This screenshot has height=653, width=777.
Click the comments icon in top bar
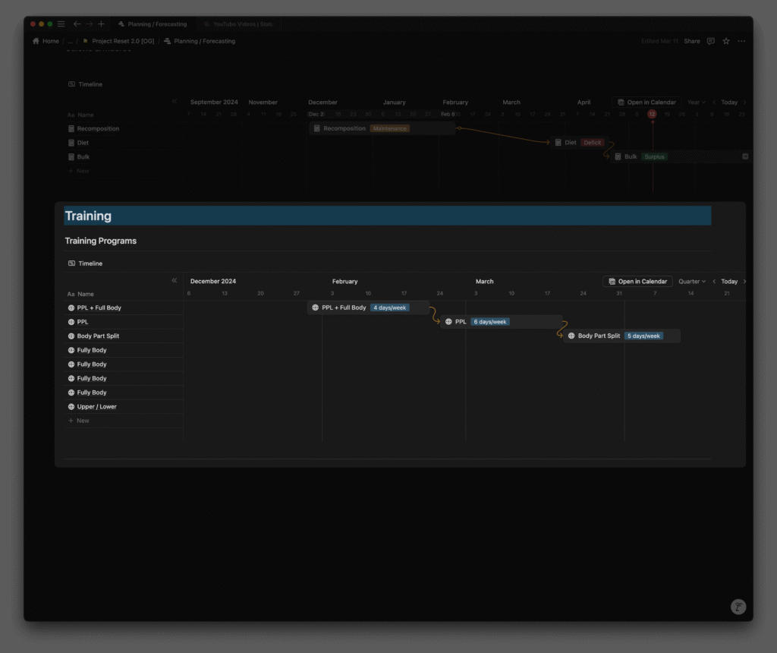pos(710,41)
